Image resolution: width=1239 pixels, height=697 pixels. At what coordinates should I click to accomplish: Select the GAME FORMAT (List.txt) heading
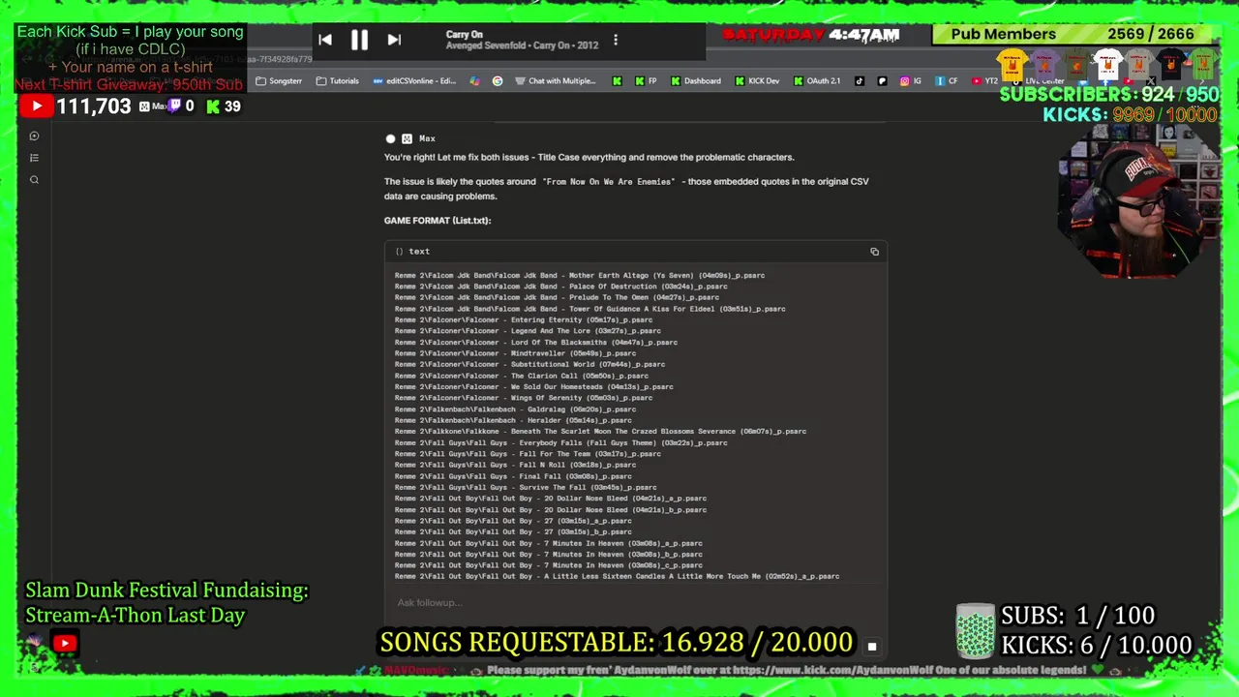click(438, 221)
